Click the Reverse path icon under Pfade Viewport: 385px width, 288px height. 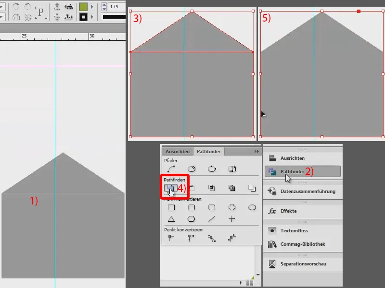pyautogui.click(x=232, y=169)
